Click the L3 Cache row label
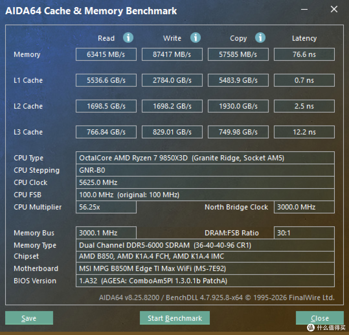The height and width of the screenshot is (335, 349). 28,132
